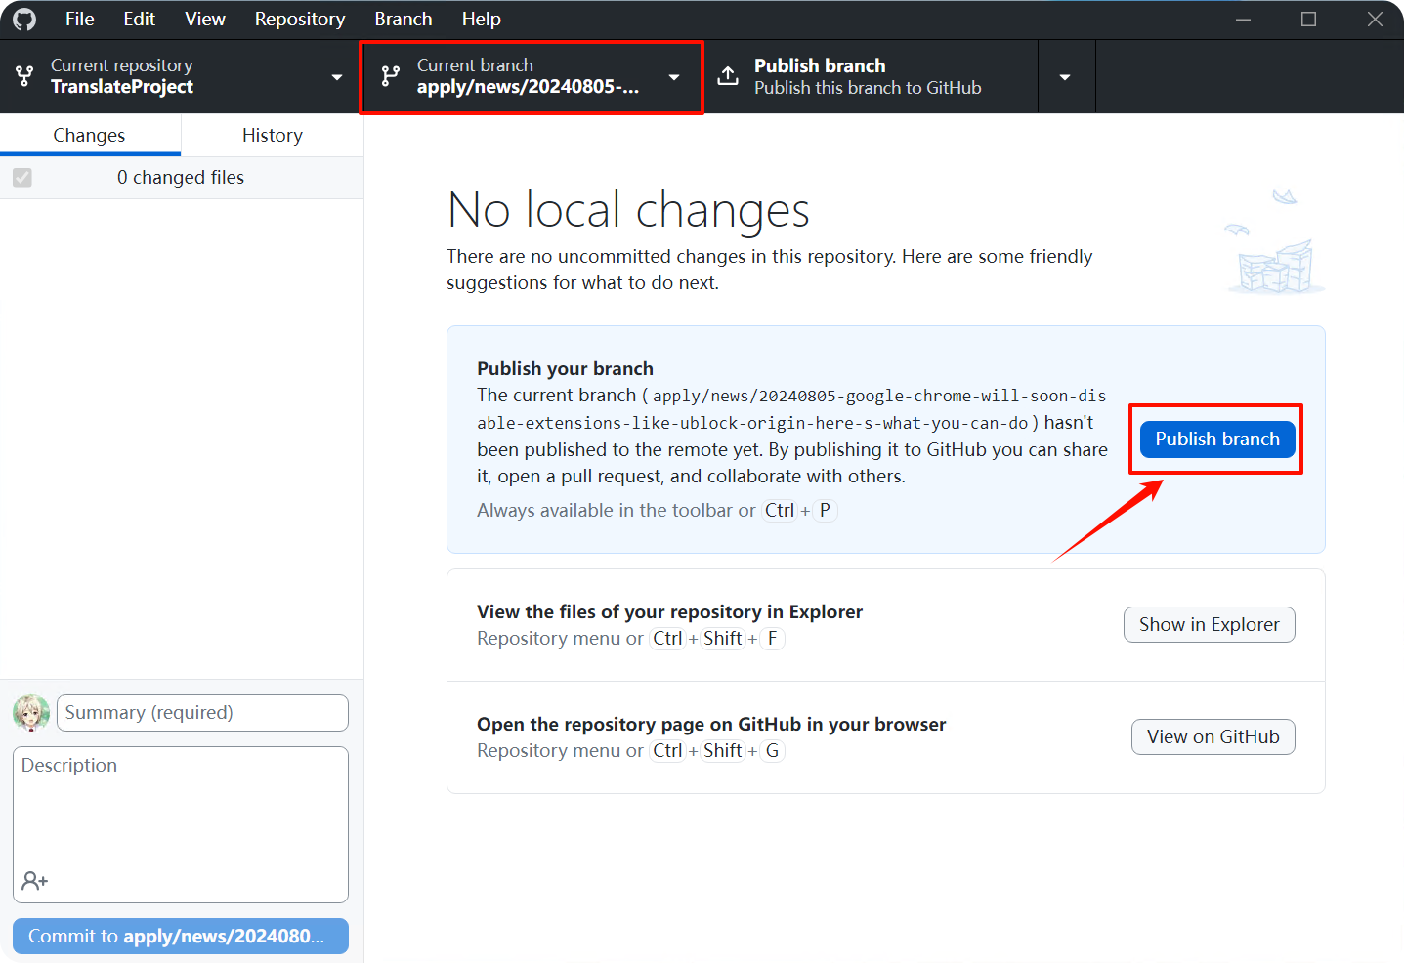
Task: Close the GitHub Desktop window
Action: pos(1375,19)
